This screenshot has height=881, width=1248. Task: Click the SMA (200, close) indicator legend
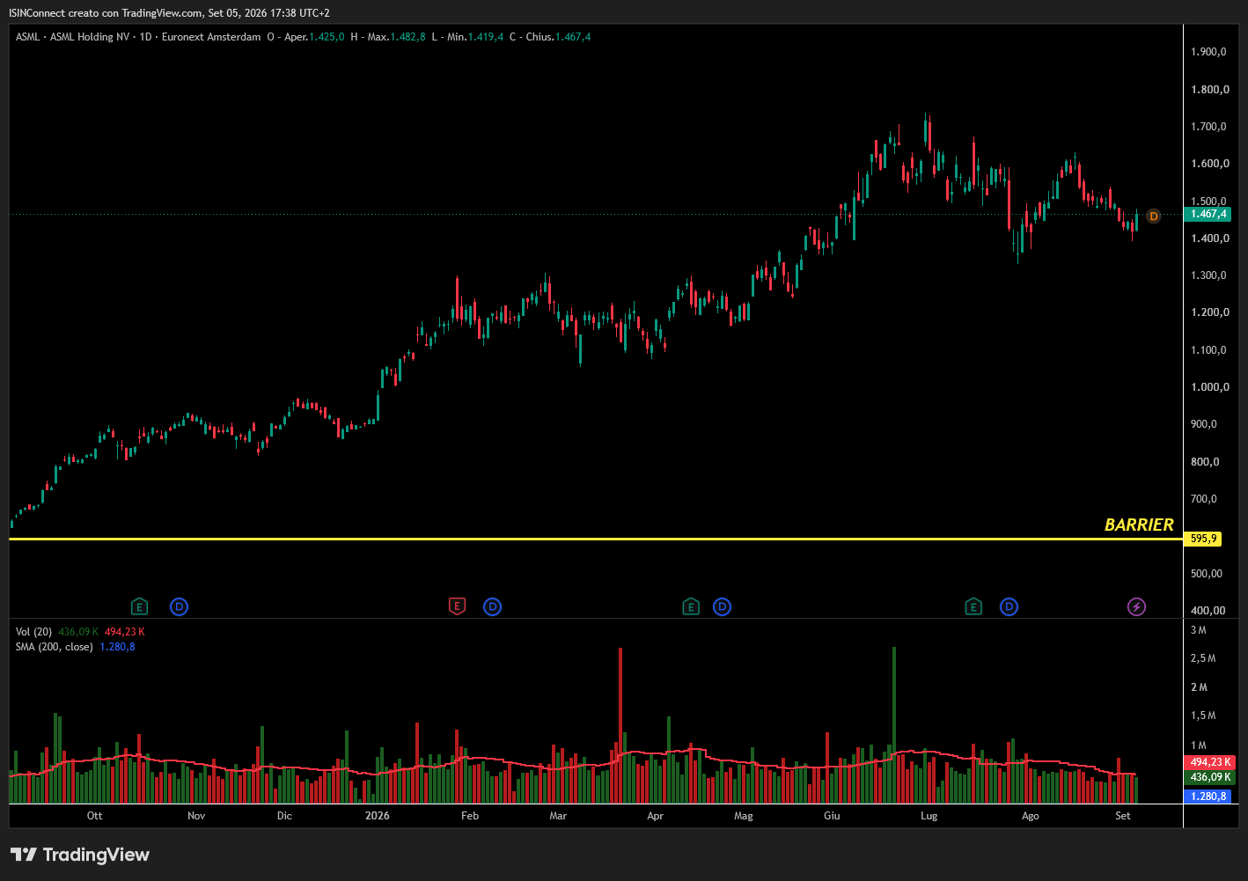pos(54,647)
